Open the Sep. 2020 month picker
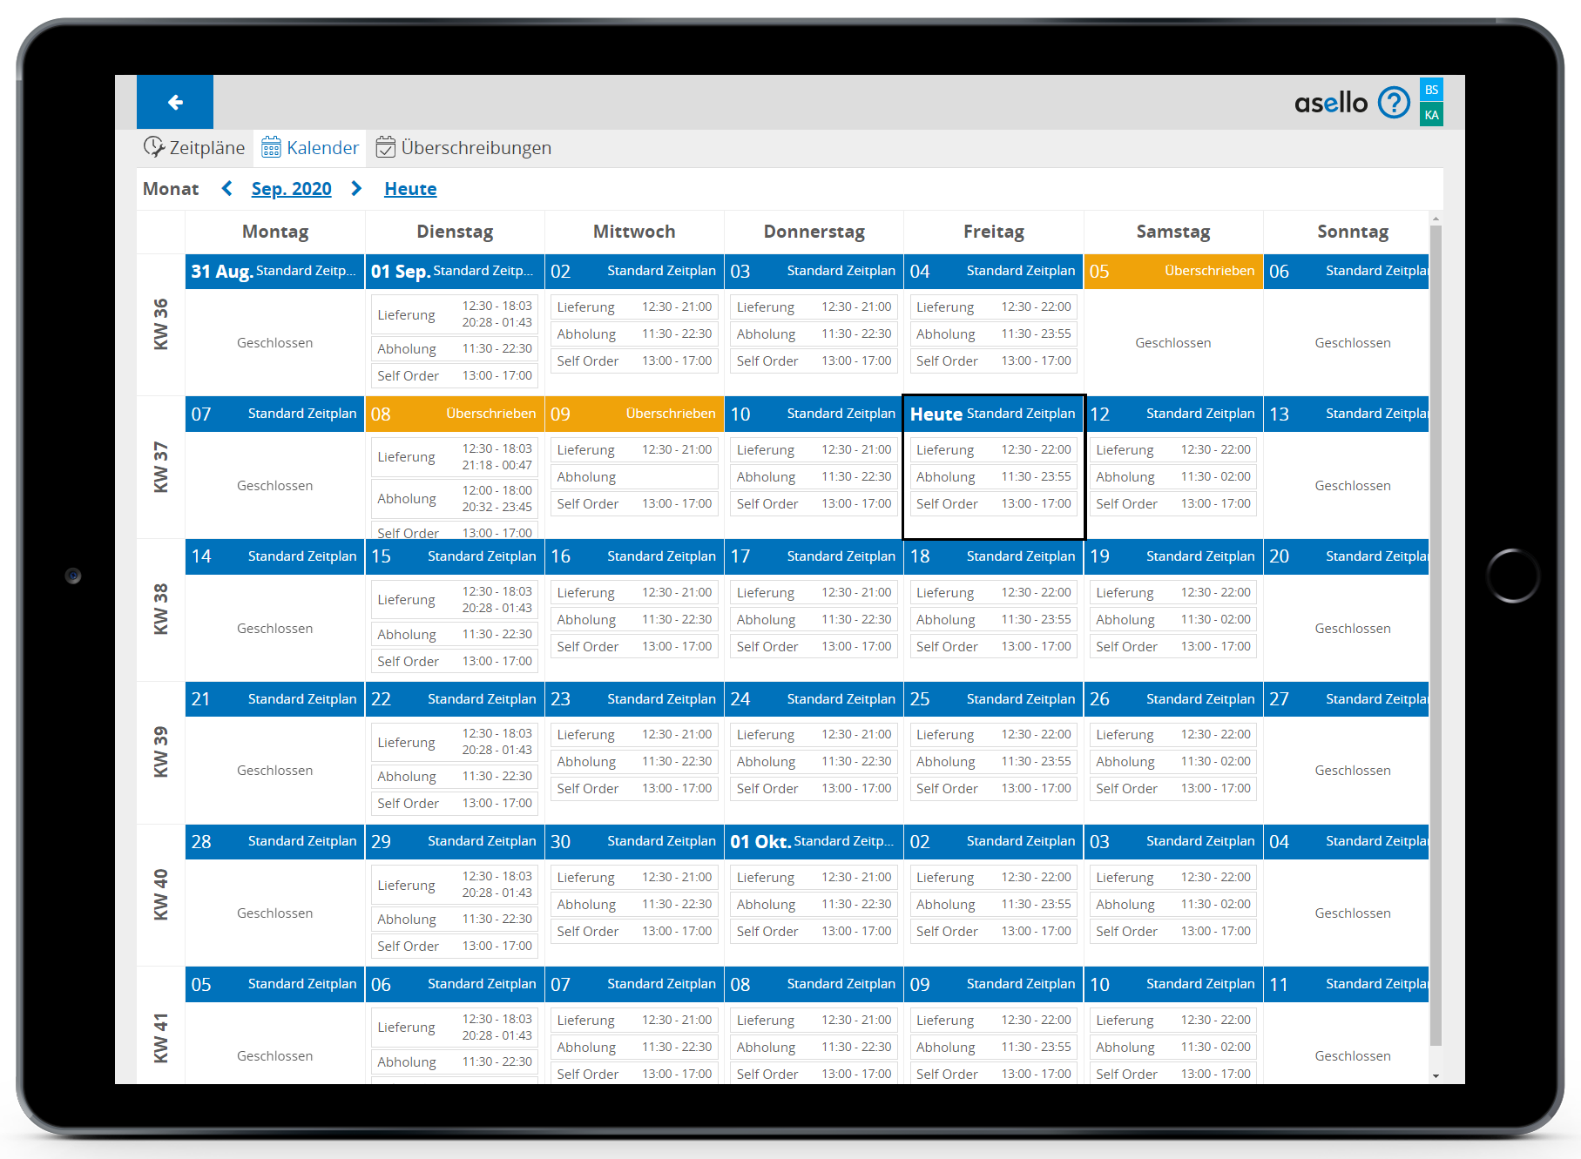 coord(291,189)
